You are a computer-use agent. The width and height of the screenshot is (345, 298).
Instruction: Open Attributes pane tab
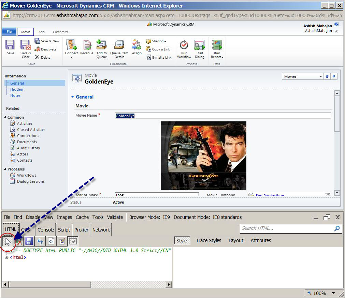pyautogui.click(x=261, y=240)
